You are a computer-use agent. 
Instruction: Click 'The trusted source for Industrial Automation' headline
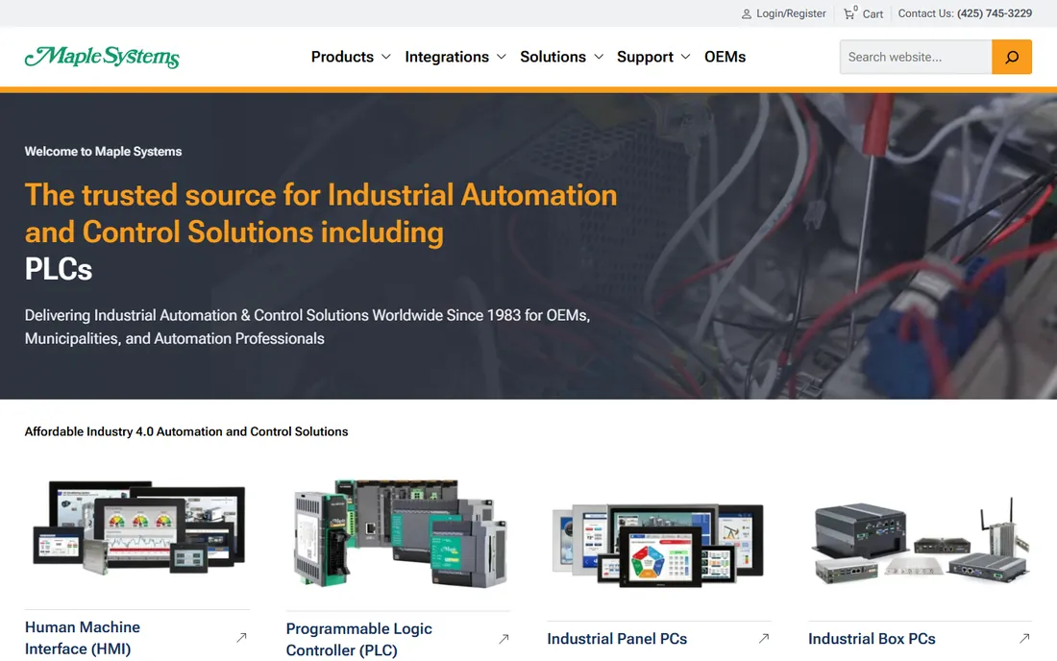point(321,195)
